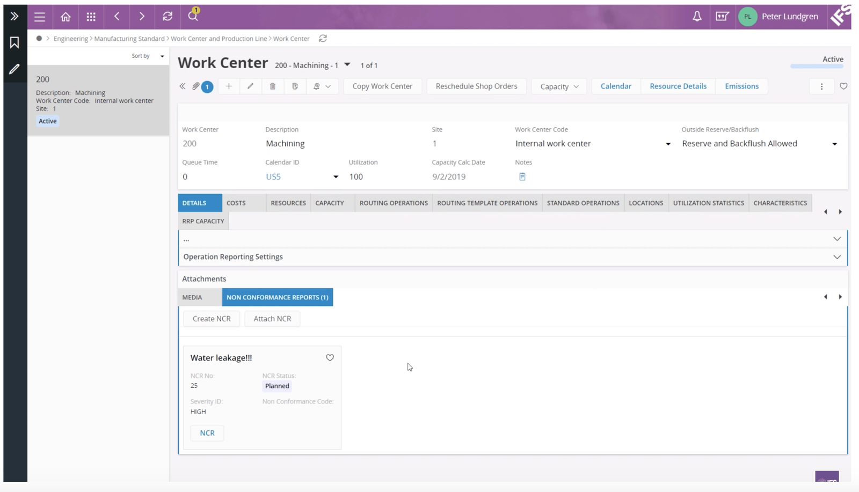Click Engineering breadcrumb link
859x492 pixels.
tap(71, 39)
